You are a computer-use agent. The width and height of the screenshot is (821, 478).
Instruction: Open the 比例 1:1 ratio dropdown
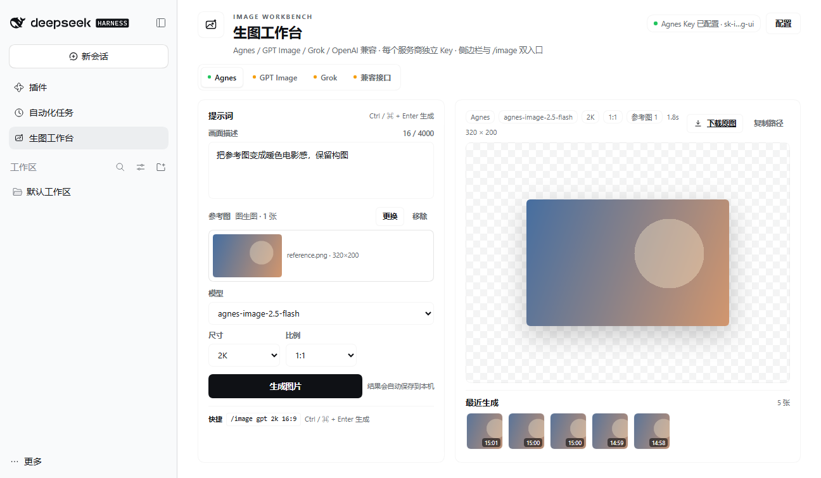click(321, 355)
